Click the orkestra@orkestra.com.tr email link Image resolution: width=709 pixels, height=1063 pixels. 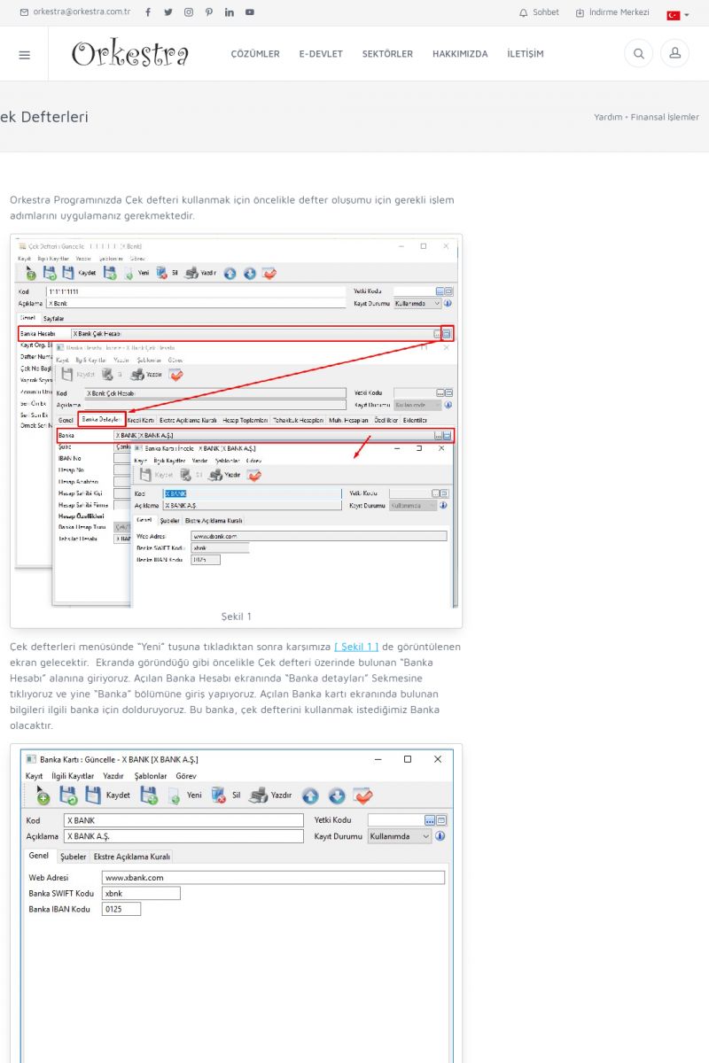point(75,12)
